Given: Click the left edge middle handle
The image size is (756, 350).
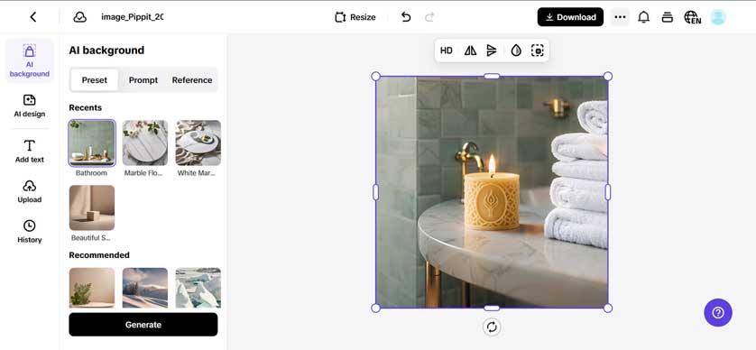Looking at the screenshot, I should (x=375, y=192).
